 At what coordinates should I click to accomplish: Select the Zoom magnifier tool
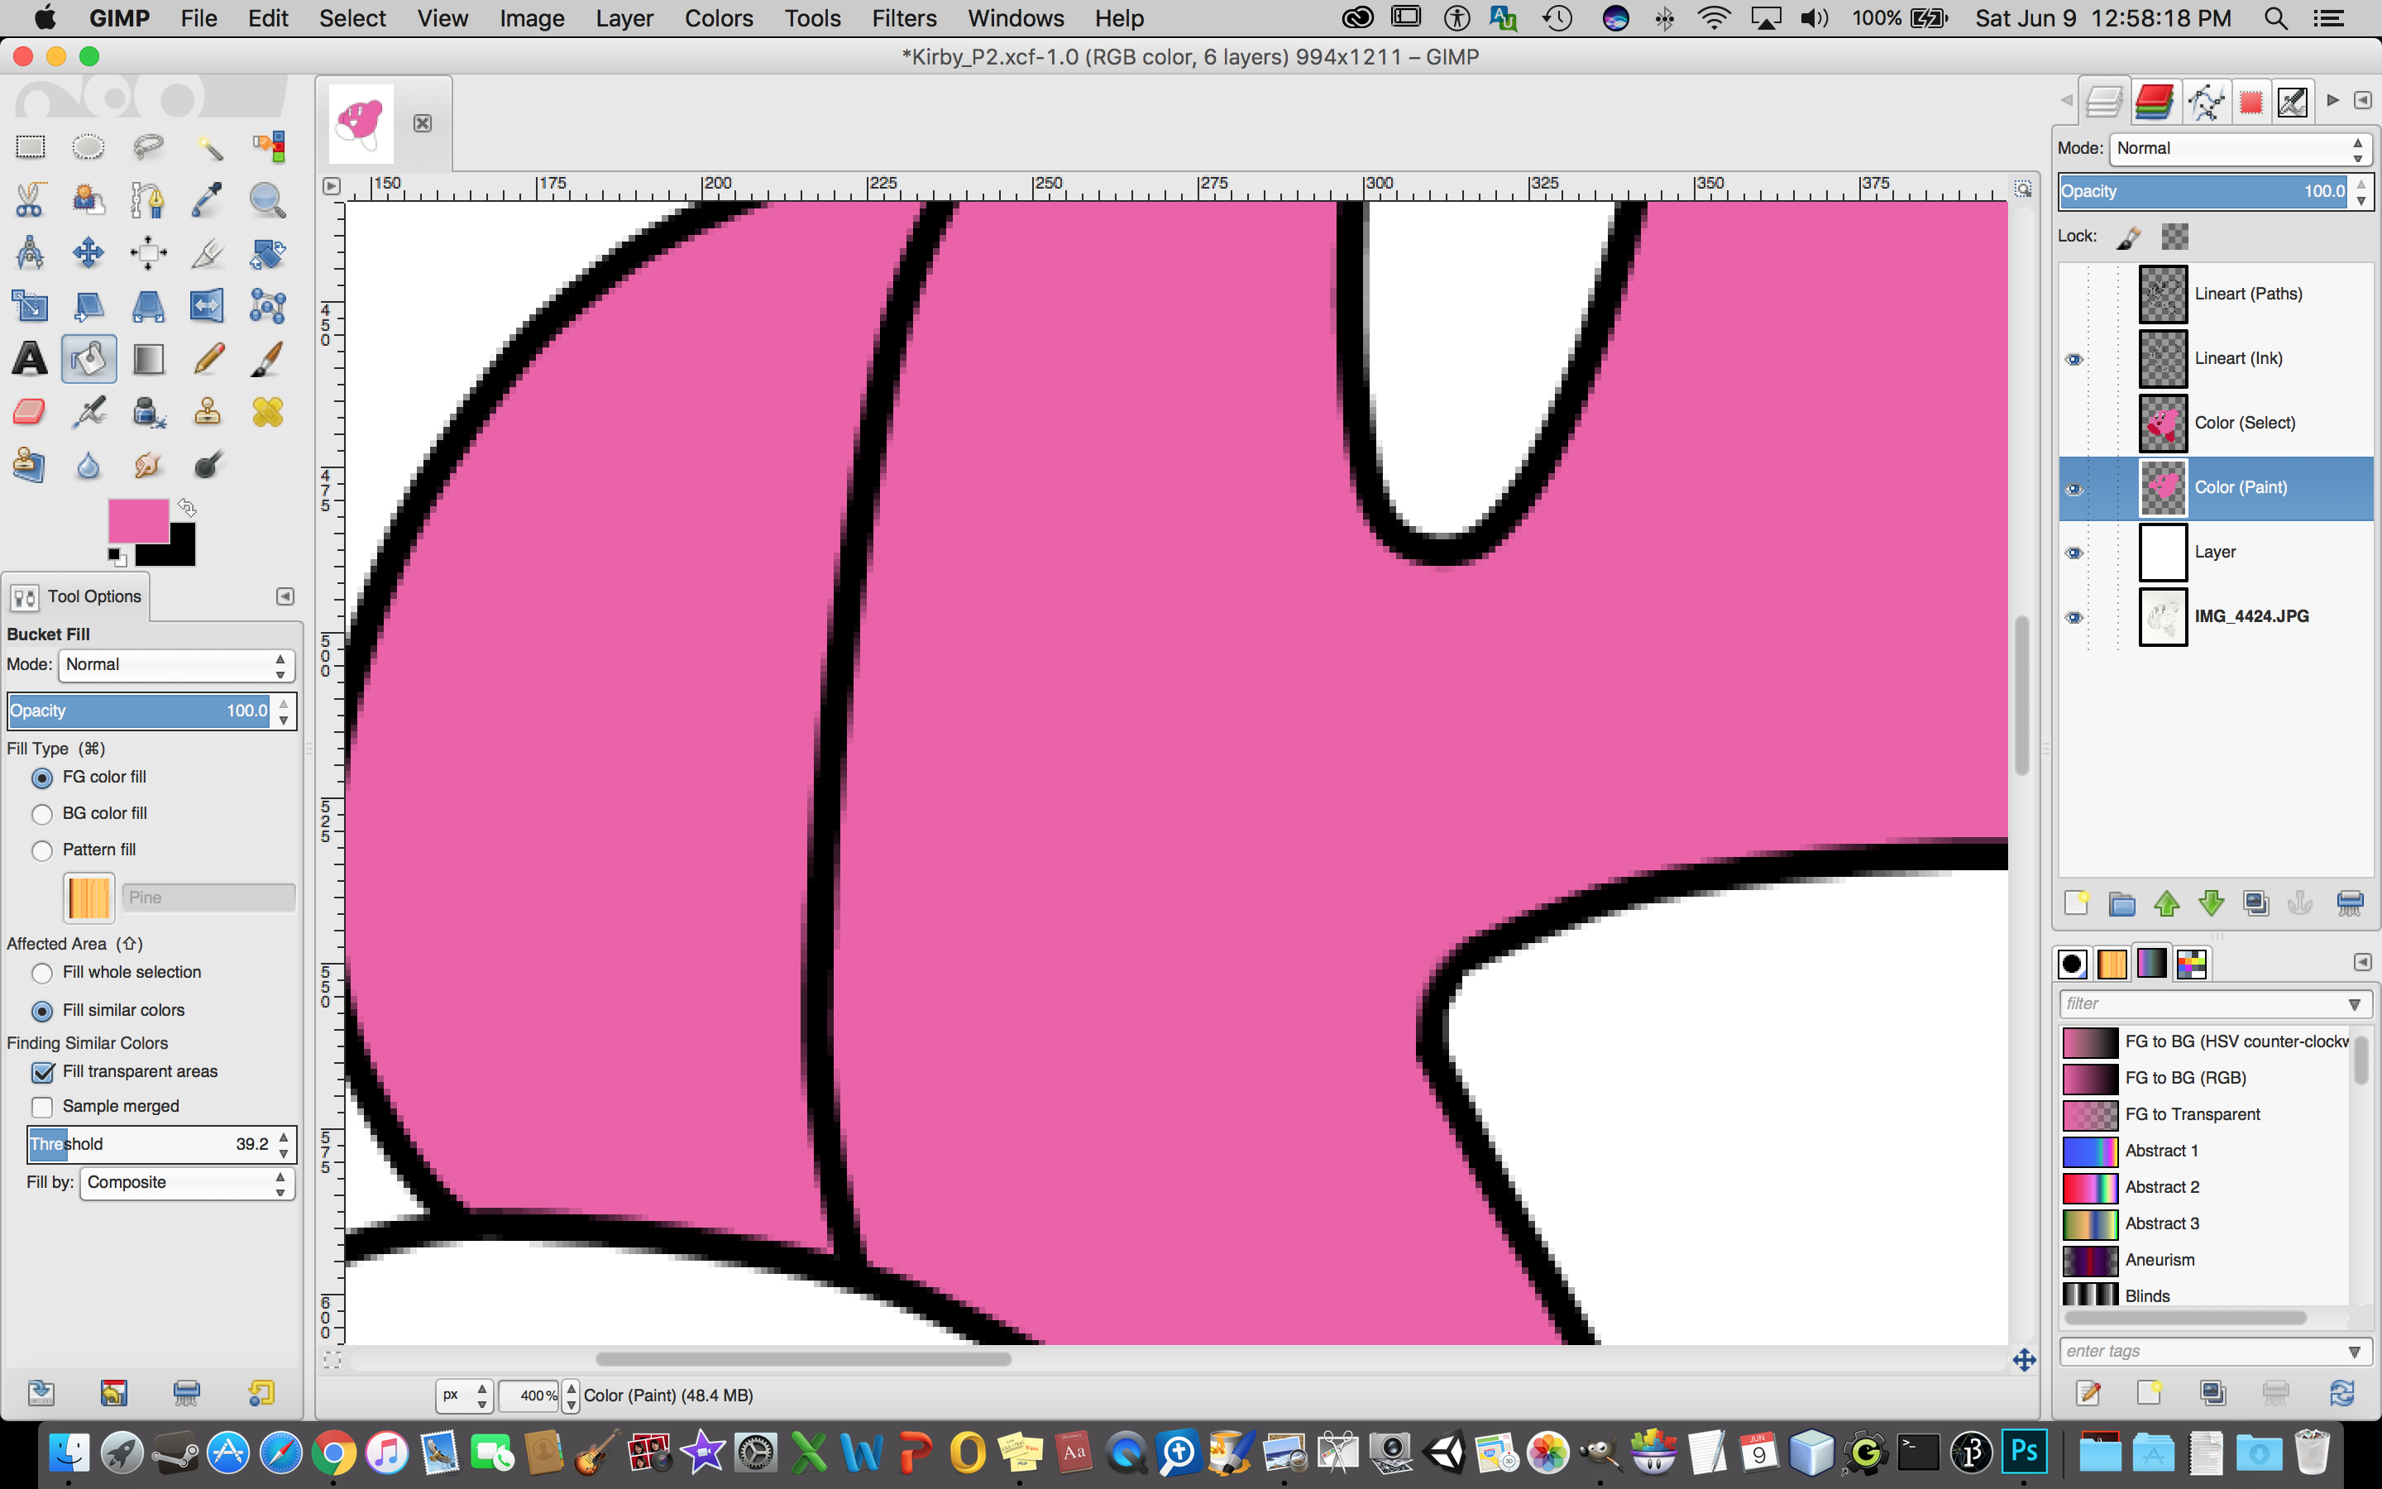point(267,201)
